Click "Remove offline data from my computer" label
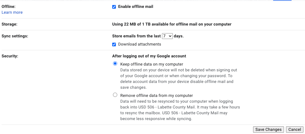The width and height of the screenshot is (305, 134). coord(156,96)
